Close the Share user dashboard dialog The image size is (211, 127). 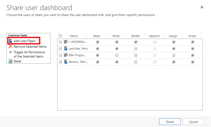[202, 7]
